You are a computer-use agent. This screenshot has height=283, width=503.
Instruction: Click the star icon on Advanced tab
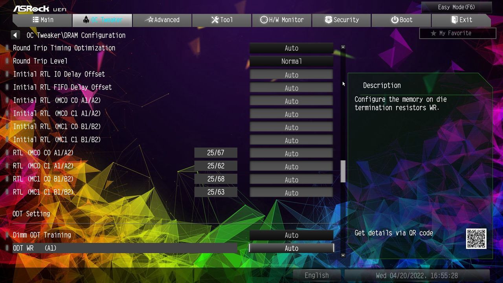coord(149,20)
